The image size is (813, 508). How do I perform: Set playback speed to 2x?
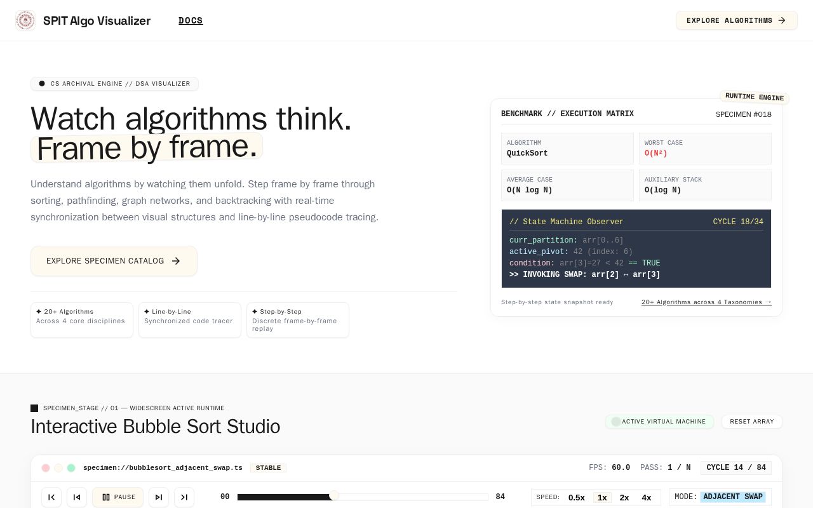[x=624, y=497]
